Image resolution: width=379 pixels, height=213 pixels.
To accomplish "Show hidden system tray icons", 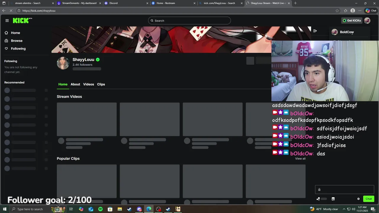I will click(x=343, y=209).
